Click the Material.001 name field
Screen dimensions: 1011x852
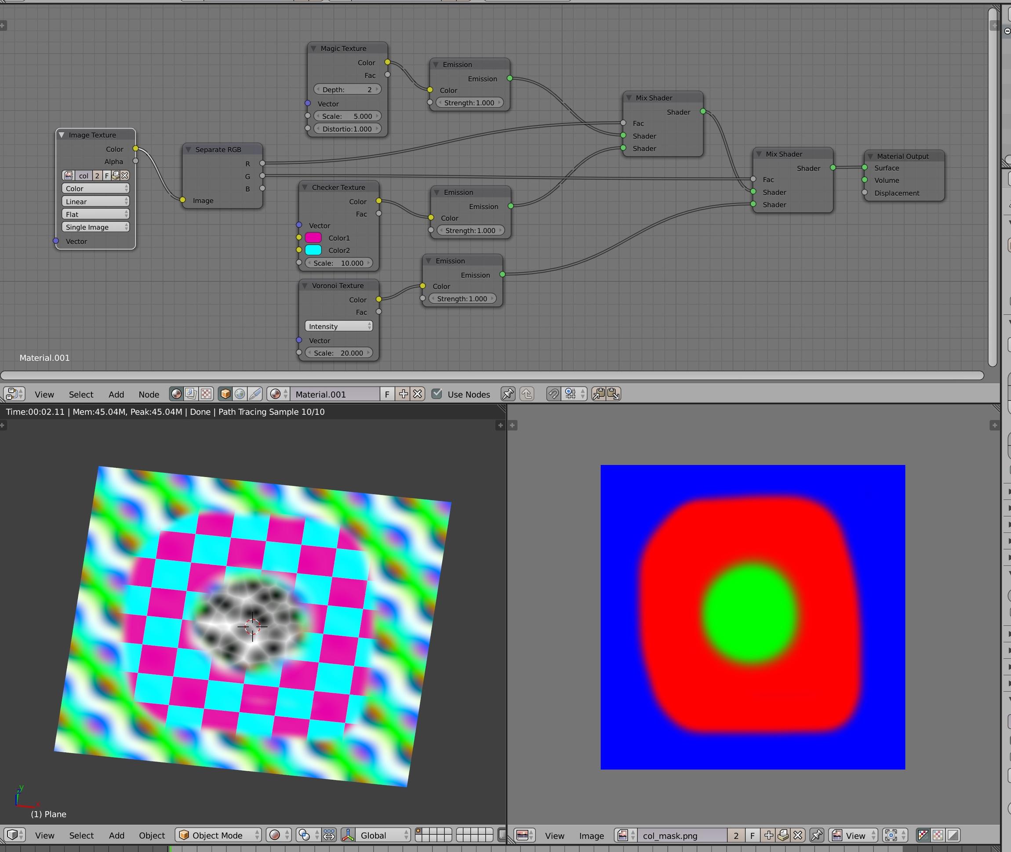pyautogui.click(x=334, y=394)
